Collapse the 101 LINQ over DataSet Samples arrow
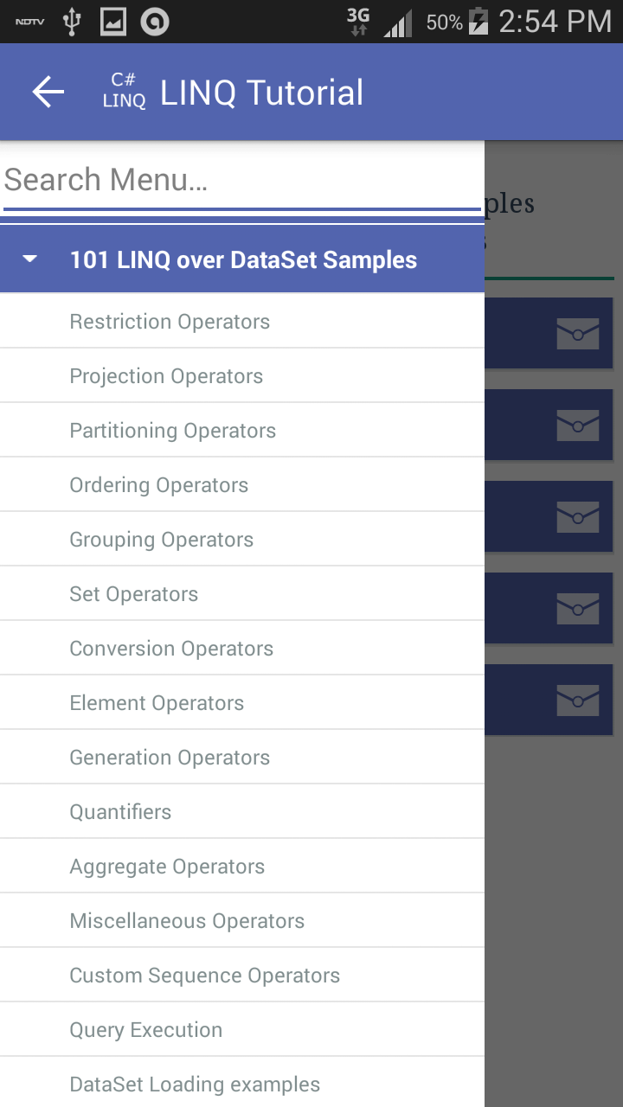Viewport: 623px width, 1107px height. [x=30, y=259]
